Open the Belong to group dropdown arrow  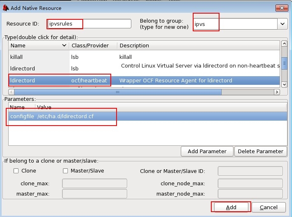[x=282, y=24]
